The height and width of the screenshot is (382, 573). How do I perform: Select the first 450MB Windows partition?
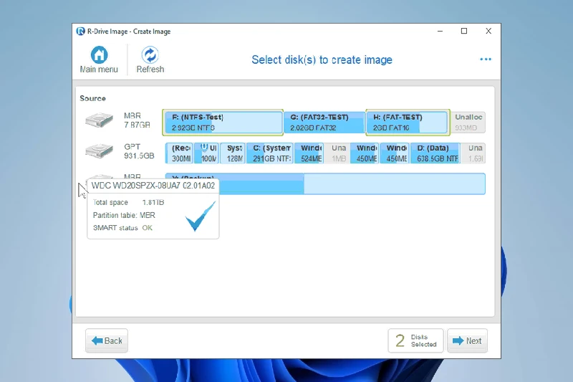click(x=365, y=153)
